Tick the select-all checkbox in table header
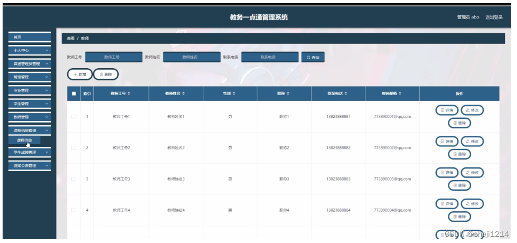 coord(73,94)
